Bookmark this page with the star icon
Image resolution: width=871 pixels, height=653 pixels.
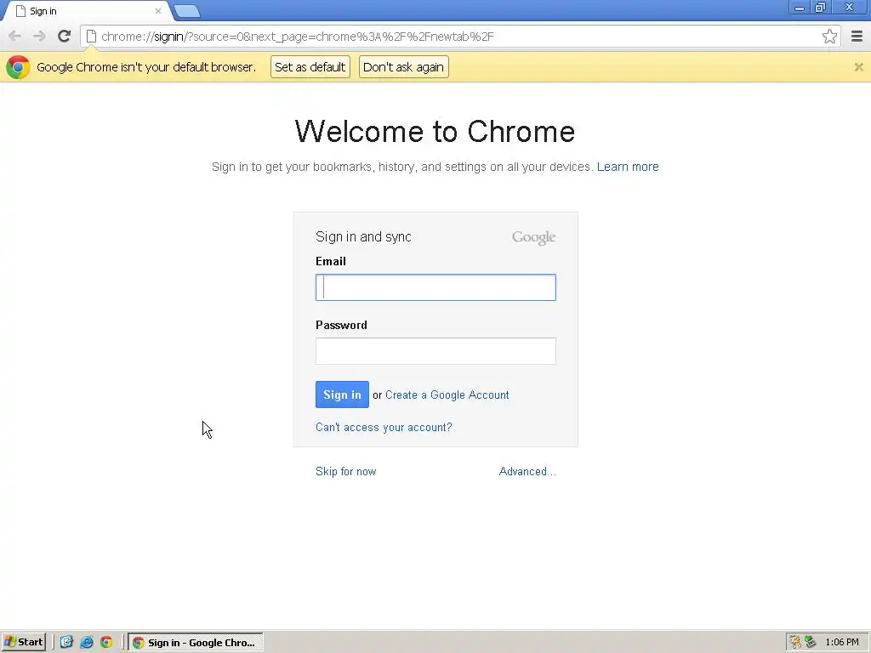829,37
